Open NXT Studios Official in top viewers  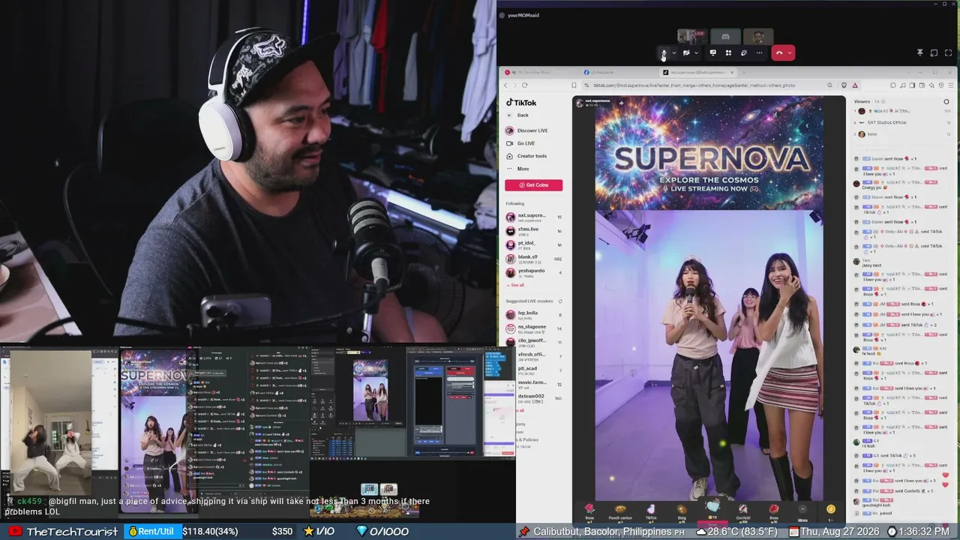click(x=887, y=122)
